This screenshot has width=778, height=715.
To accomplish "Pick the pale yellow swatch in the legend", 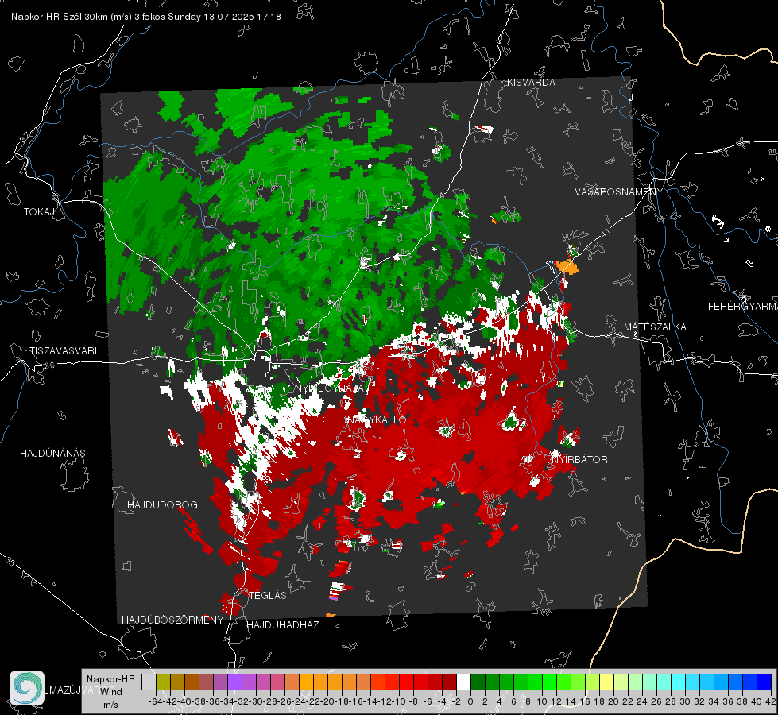I will click(607, 682).
